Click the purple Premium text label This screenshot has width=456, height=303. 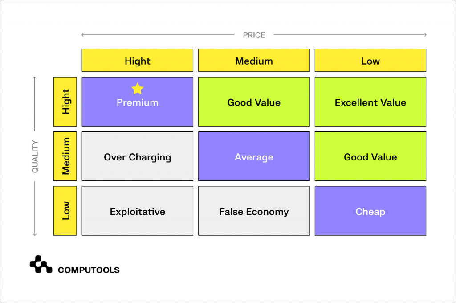tap(138, 103)
